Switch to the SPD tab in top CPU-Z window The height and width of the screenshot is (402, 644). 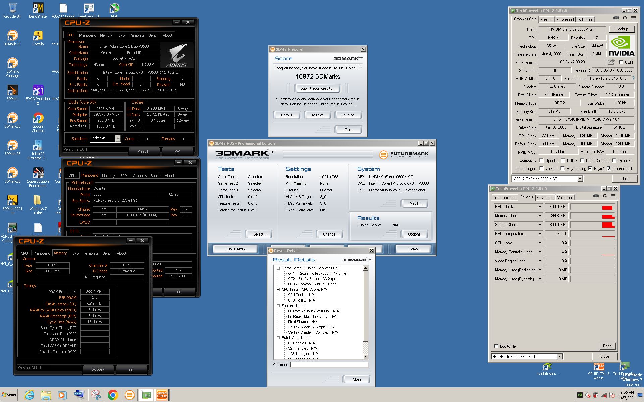point(122,35)
